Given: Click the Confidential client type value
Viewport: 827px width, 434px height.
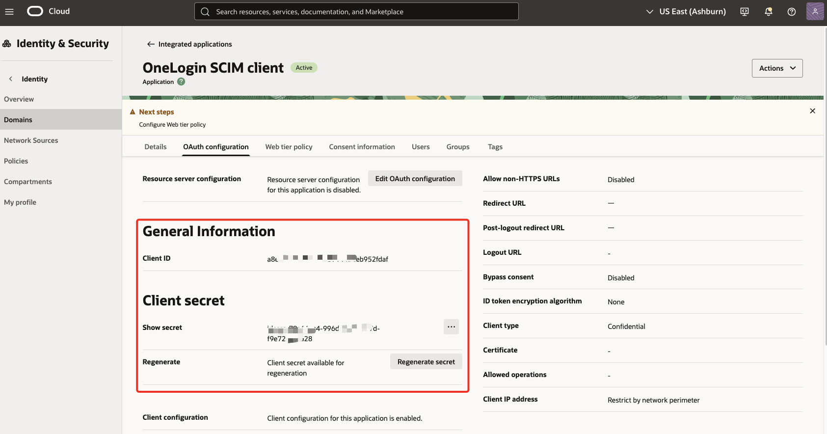Looking at the screenshot, I should [626, 326].
